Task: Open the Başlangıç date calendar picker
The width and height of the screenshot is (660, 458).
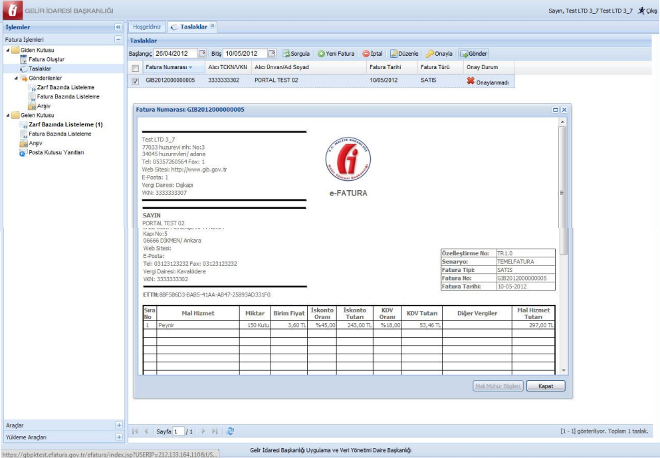Action: (202, 53)
